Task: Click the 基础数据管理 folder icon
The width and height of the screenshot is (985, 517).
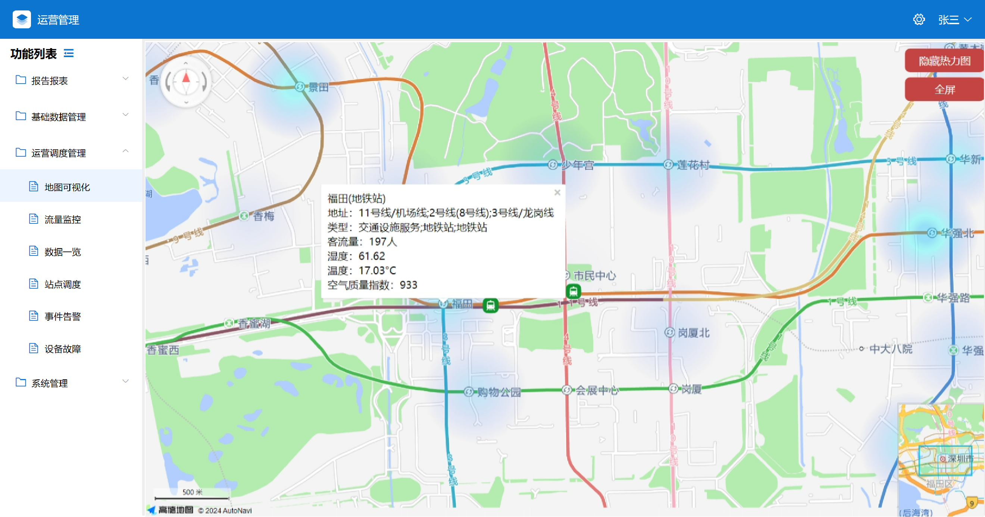Action: (21, 116)
